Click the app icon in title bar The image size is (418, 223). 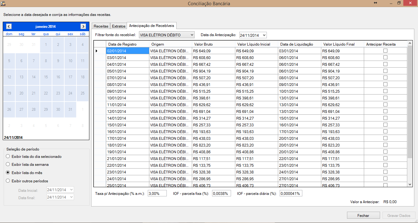[x=3, y=3]
